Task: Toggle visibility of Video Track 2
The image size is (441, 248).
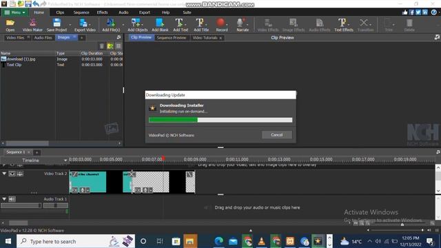Action: pyautogui.click(x=12, y=174)
